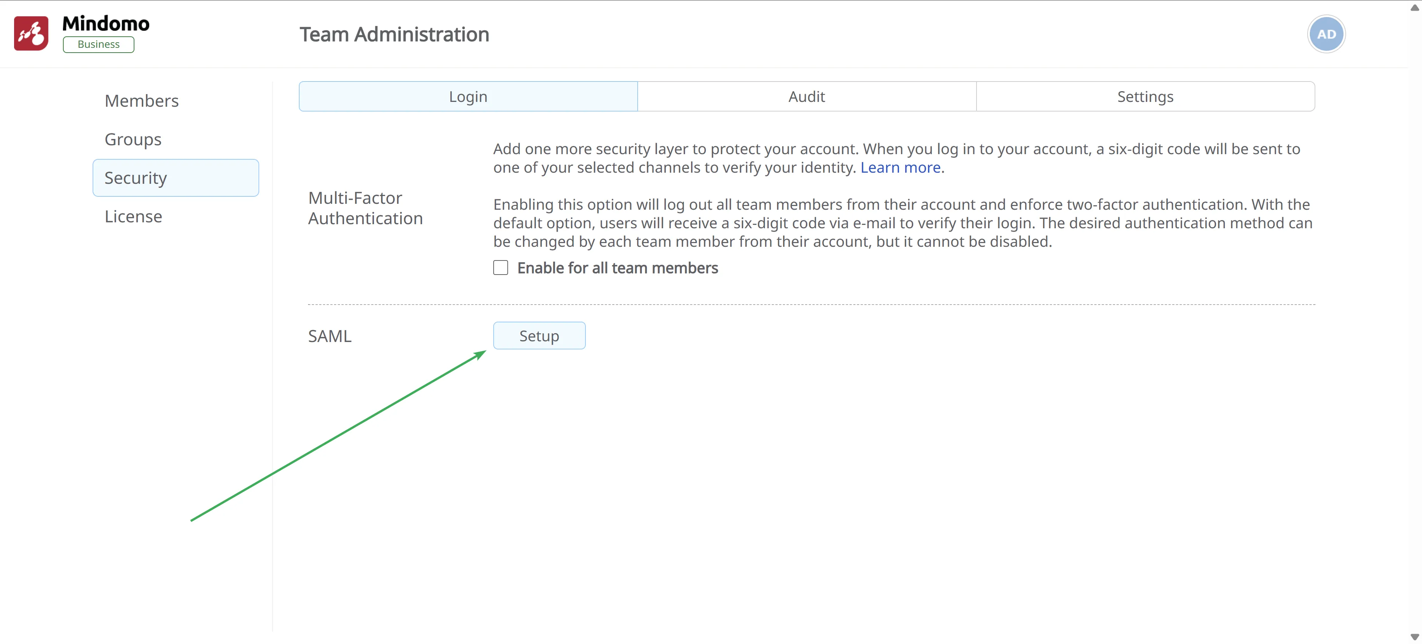Open the AD user avatar menu
1422x644 pixels.
[x=1326, y=34]
